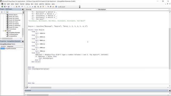This screenshot has width=171, height=96.
Task: Click the 'Call MovebyInput' code line
Action: pos(46,58)
